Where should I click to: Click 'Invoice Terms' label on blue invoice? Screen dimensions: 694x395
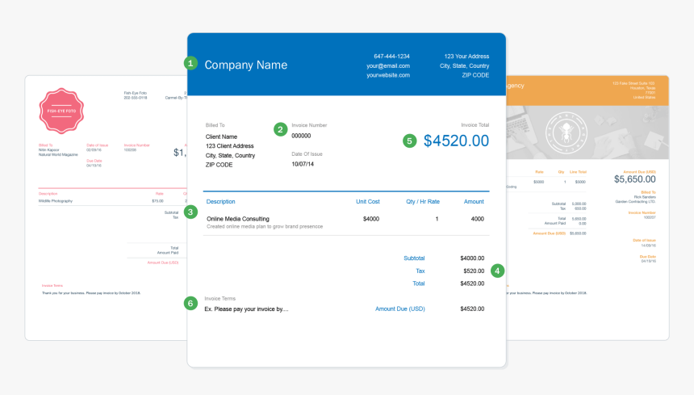(220, 298)
